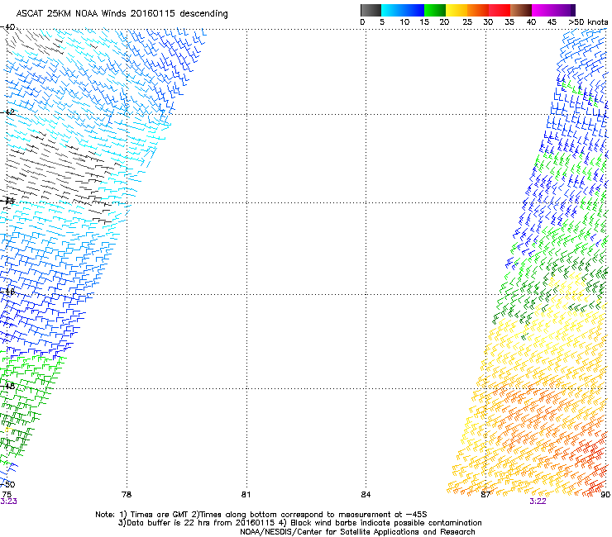
Task: Click the chart title 'ASCAT 25KM NOAA Winds 20160115 descending'
Action: 122,13
